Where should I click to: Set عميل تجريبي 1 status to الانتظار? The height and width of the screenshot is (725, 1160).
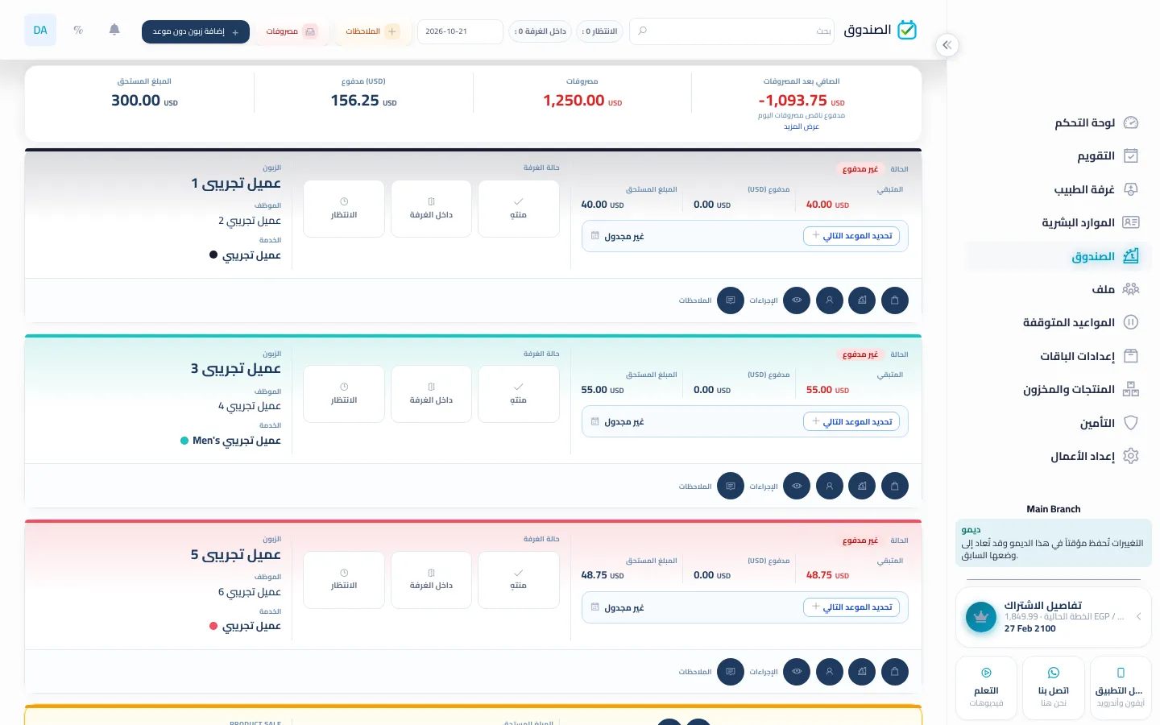click(x=344, y=209)
